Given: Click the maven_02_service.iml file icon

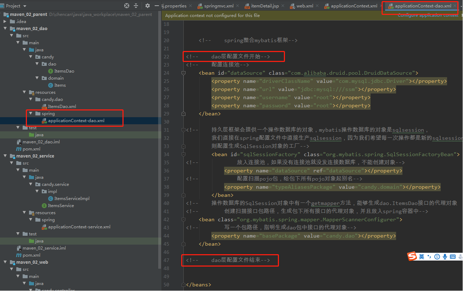Looking at the screenshot, I should tap(19, 248).
